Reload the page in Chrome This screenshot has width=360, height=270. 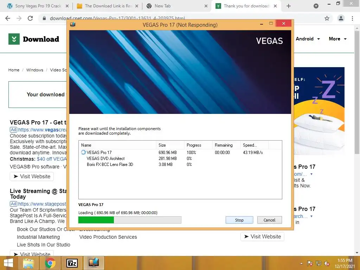pyautogui.click(x=30, y=18)
